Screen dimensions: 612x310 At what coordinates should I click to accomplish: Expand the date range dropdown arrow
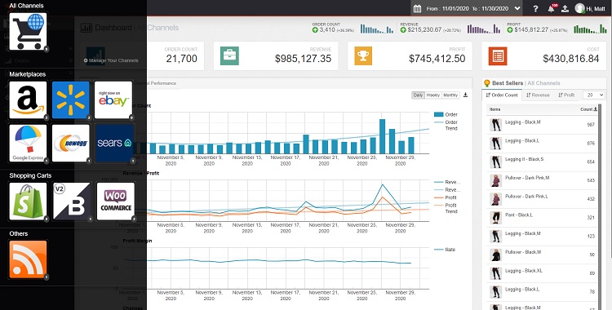coord(517,8)
